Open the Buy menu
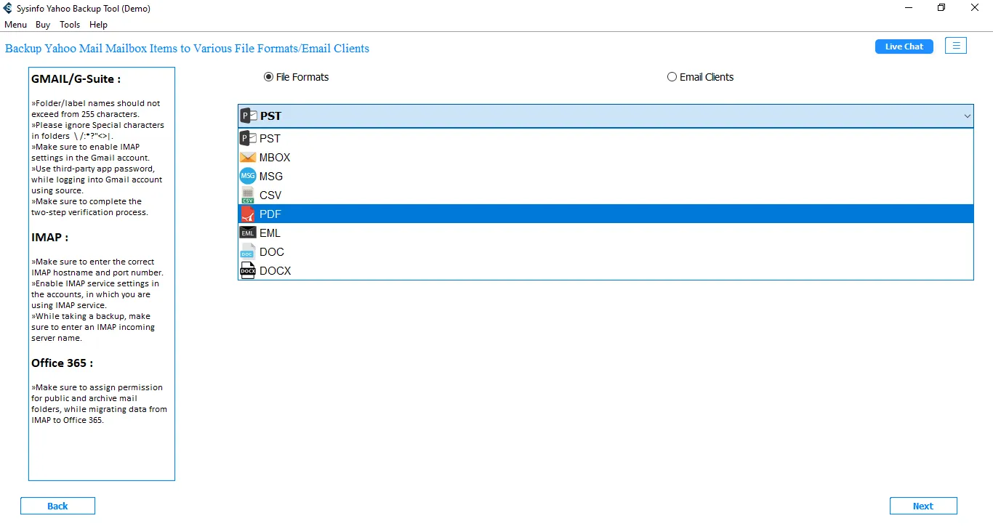 point(43,25)
